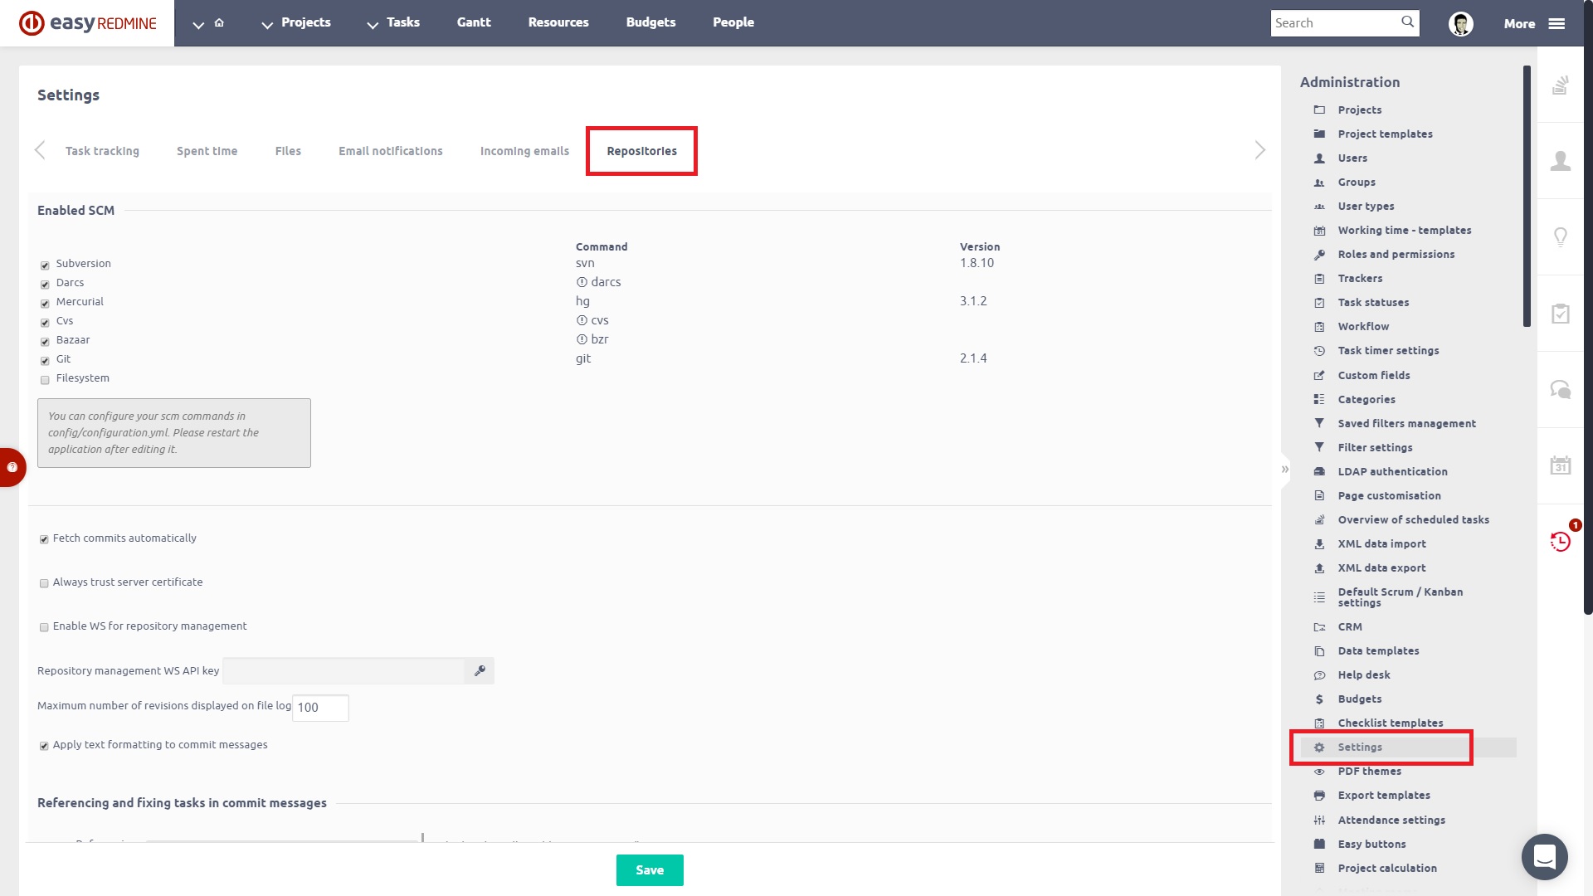Click the red recent activity clock with badge
1593x896 pixels.
pos(1561,541)
